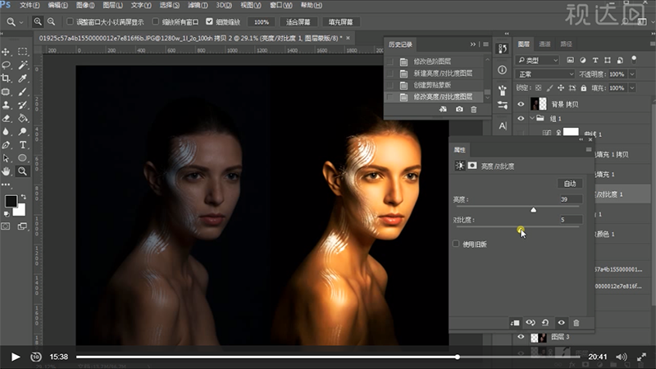
Task: Select the Paint Bucket tool
Action: (23, 118)
